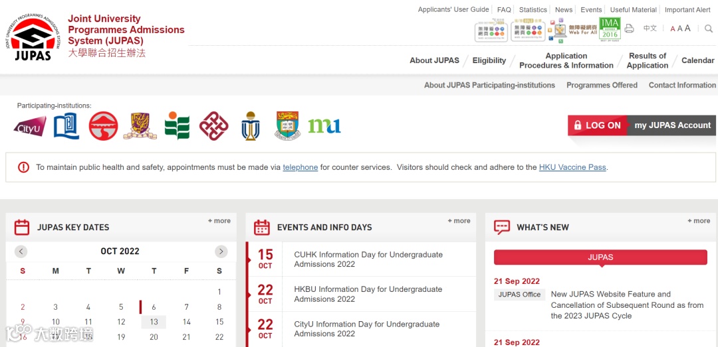Open the Important Alert link
The height and width of the screenshot is (347, 718).
pos(688,9)
